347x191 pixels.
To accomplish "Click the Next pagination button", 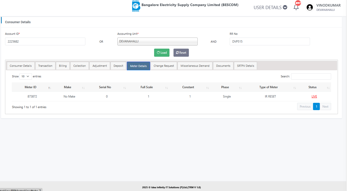I will (325, 107).
